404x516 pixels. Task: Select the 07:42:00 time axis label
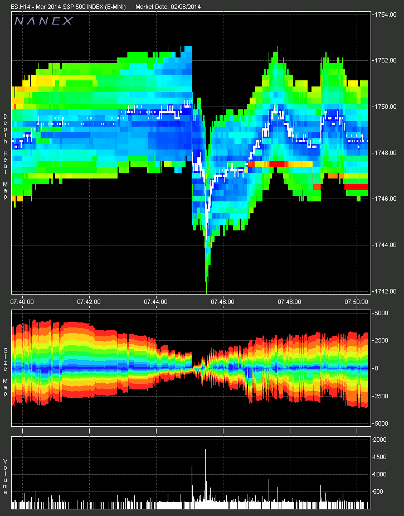pyautogui.click(x=89, y=302)
